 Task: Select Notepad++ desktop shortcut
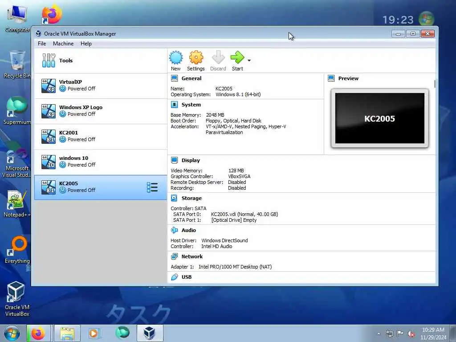tap(16, 204)
